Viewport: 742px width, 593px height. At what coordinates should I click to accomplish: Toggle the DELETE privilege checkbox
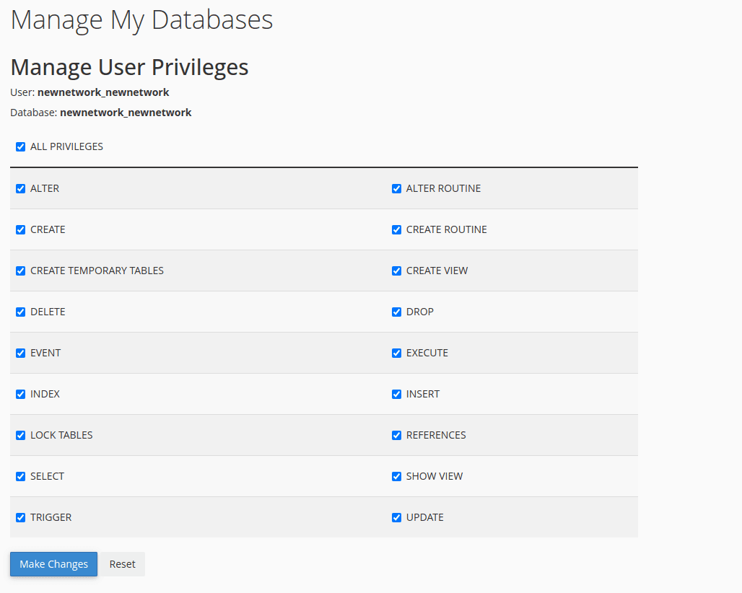[20, 312]
